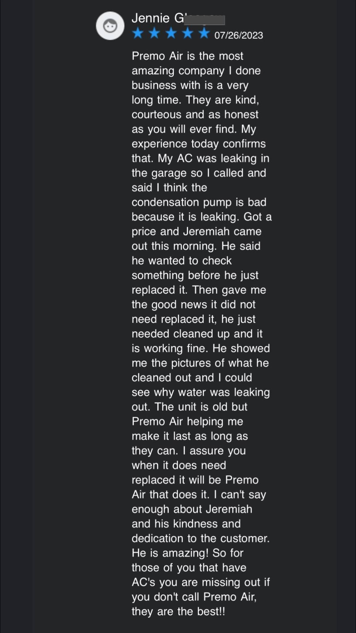Click the words "experience today confirms"
Image resolution: width=356 pixels, height=633 pixels.
198,144
